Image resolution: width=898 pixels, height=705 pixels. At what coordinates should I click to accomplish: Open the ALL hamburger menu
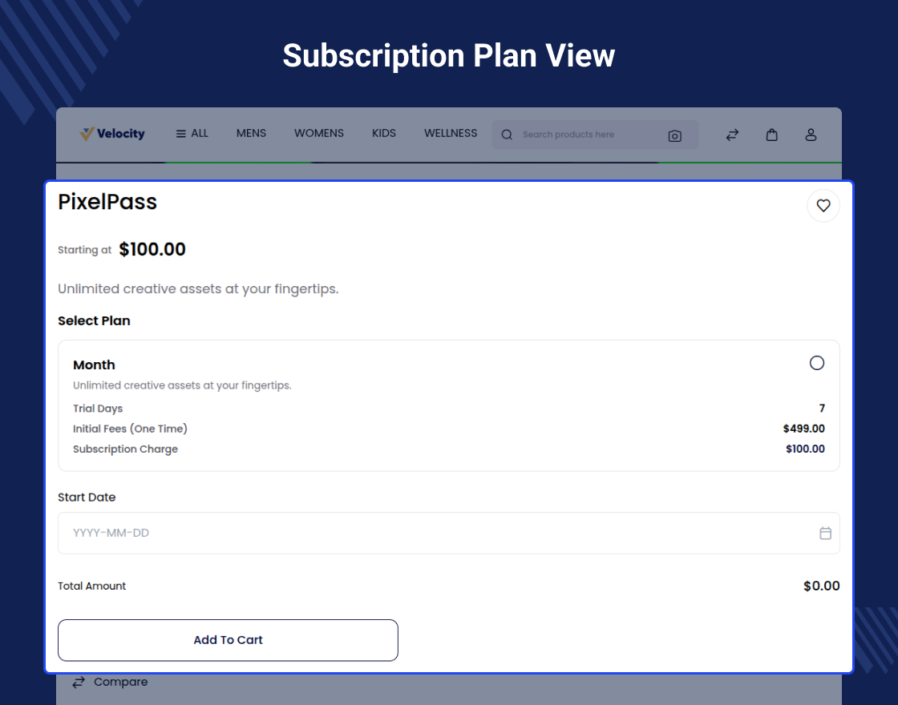[x=192, y=134]
